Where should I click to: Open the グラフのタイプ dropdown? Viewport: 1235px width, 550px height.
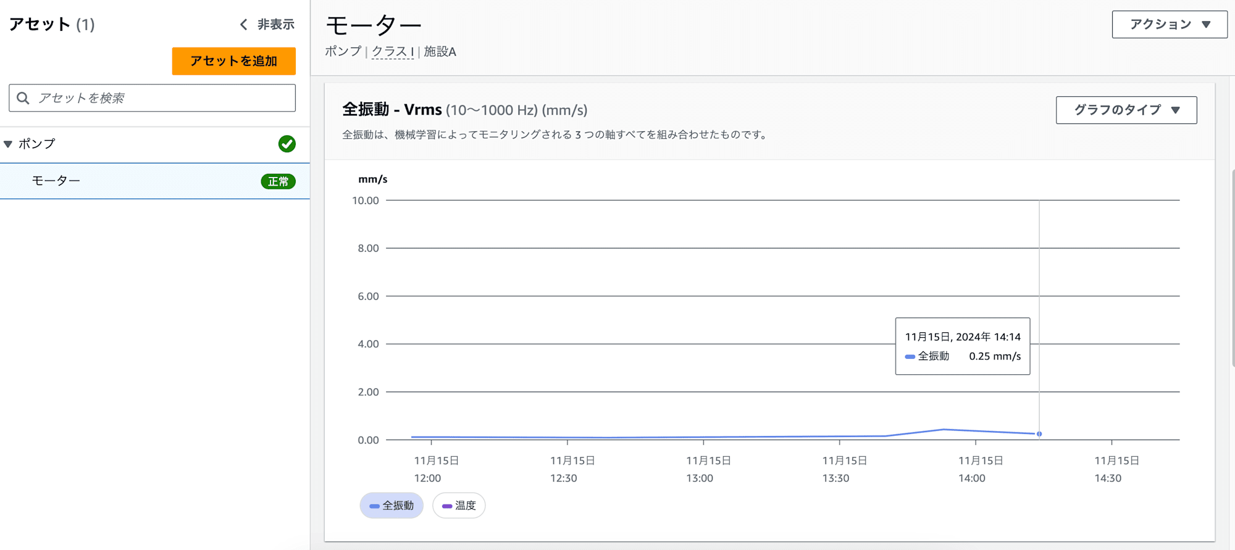click(x=1126, y=110)
